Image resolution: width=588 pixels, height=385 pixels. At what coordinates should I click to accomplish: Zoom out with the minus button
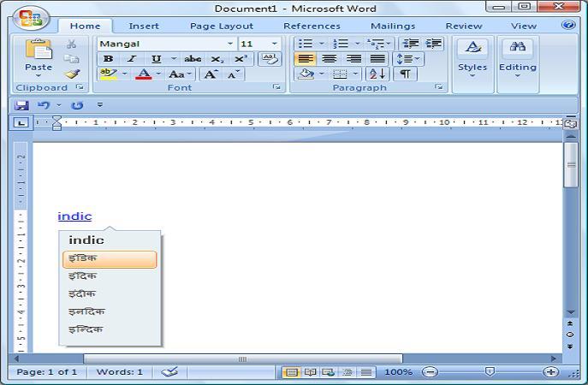[430, 372]
